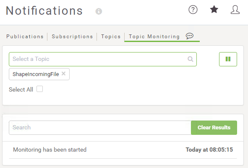Viewport: 248px width, 168px height.
Task: Click the Clear Results button
Action: coord(214,127)
